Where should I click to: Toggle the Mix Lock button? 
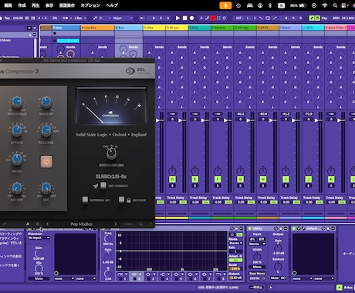tap(121, 200)
